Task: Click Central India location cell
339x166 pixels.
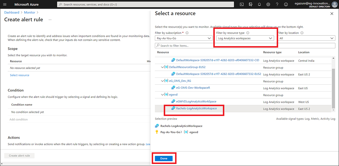Action: 306,60
